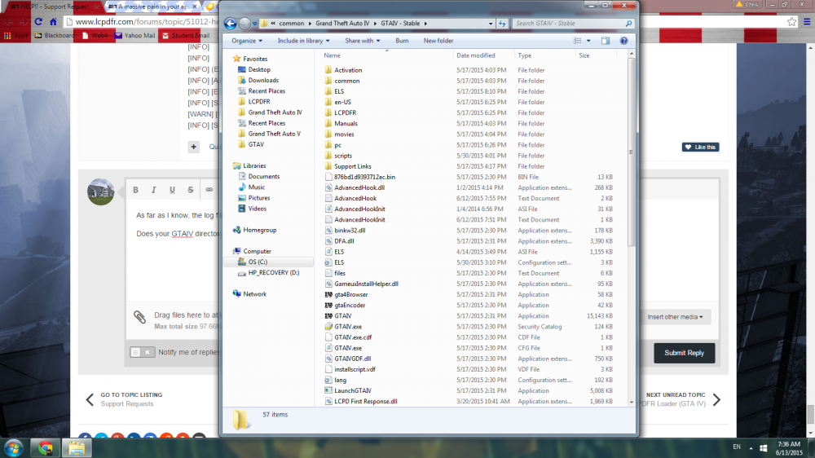Click the Submit Reply button
815x458 pixels.
(x=684, y=353)
